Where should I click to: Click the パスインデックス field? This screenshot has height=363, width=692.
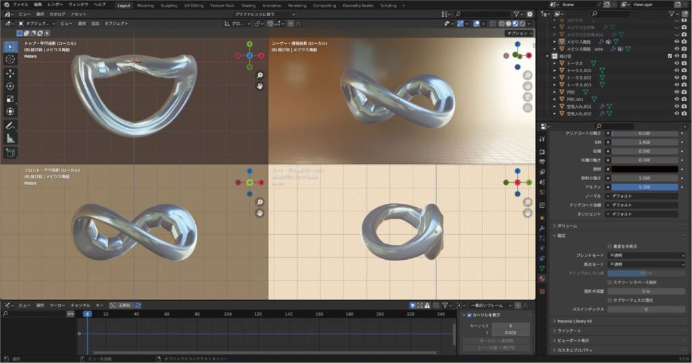click(646, 309)
